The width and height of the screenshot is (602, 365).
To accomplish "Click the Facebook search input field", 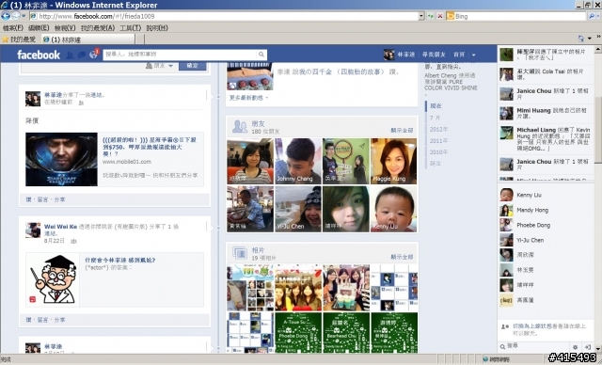I will click(x=181, y=55).
